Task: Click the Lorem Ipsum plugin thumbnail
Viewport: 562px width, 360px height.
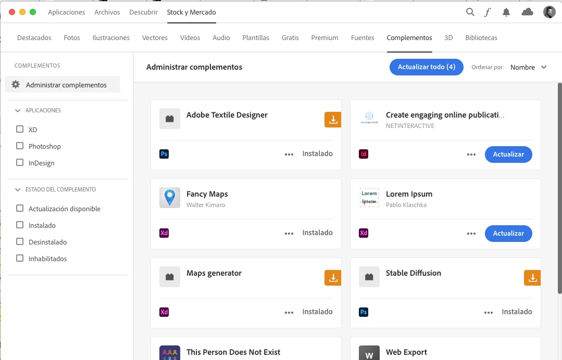Action: coord(369,198)
